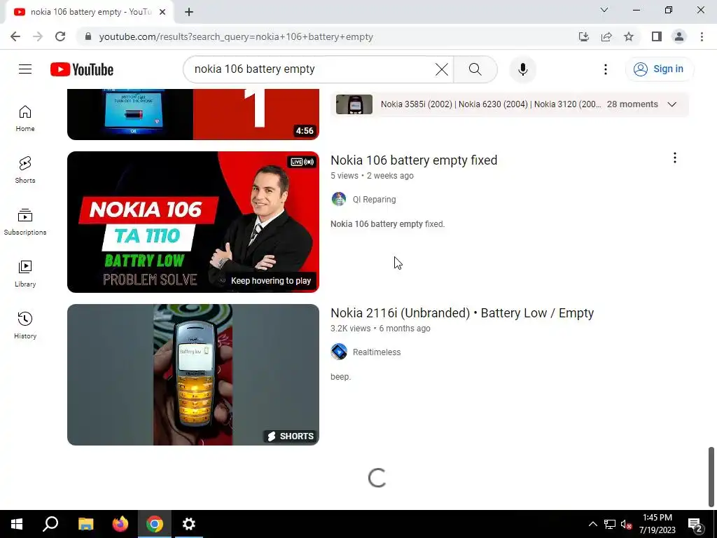The height and width of the screenshot is (538, 717).
Task: Open Subscriptions in the sidebar
Action: 25,222
